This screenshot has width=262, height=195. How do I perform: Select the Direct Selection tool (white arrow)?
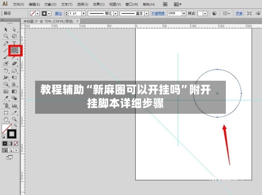pyautogui.click(x=14, y=29)
